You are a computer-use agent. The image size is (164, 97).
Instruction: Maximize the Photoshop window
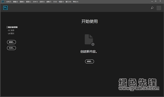pyautogui.click(x=156, y=1)
